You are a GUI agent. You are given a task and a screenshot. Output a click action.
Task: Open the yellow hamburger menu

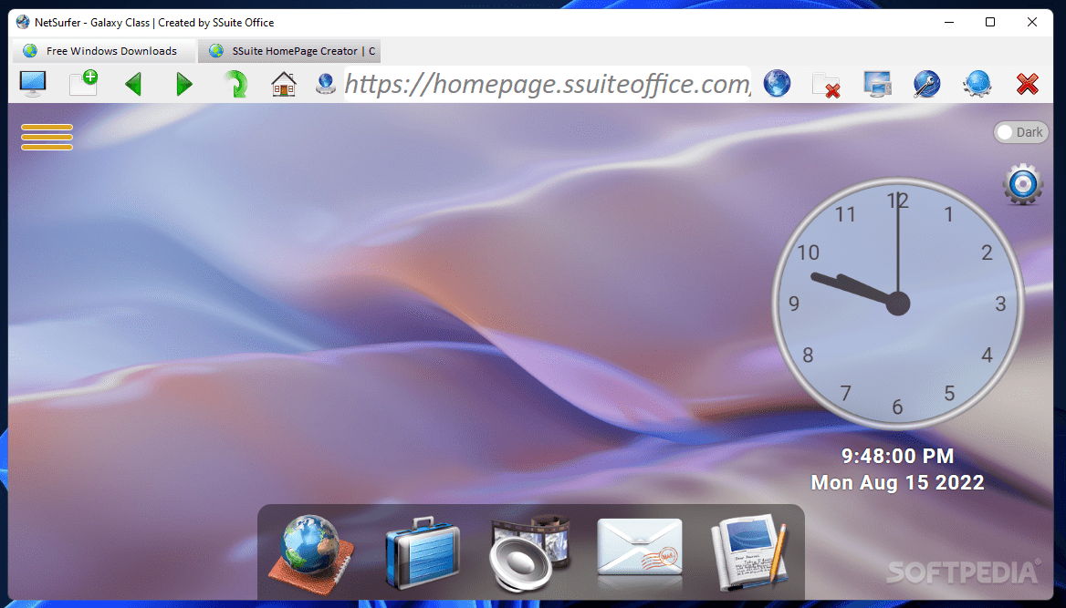point(47,138)
